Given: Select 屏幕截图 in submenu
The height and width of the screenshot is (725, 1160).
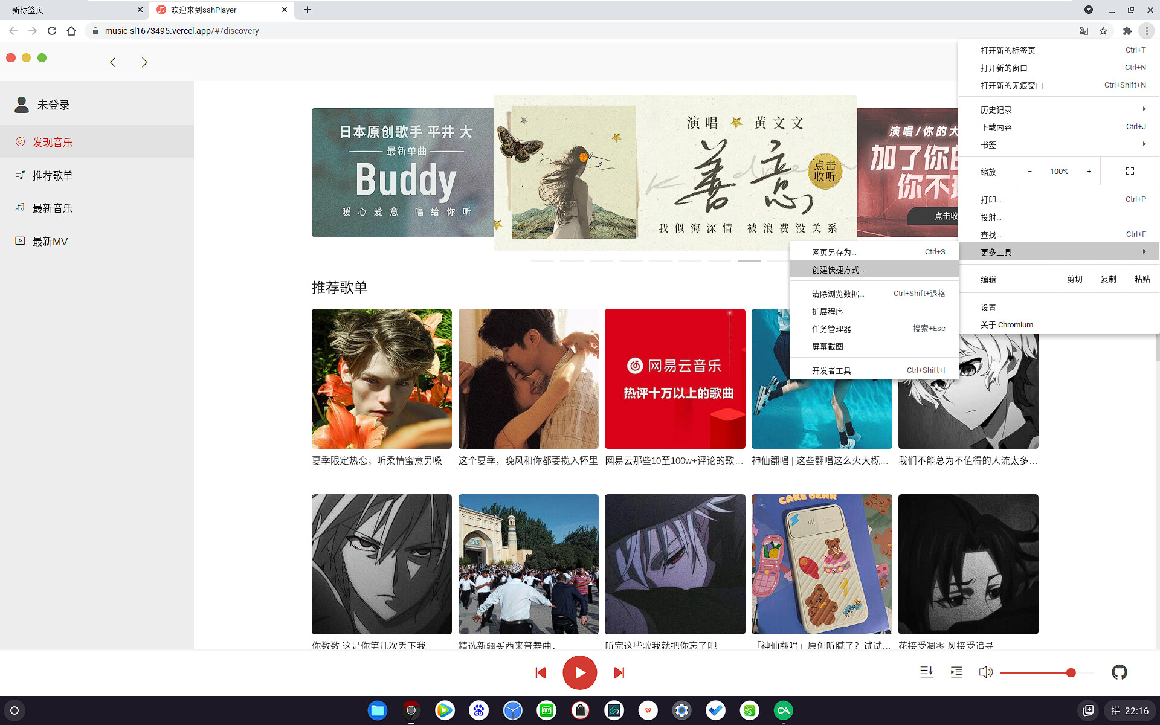Looking at the screenshot, I should pos(874,346).
